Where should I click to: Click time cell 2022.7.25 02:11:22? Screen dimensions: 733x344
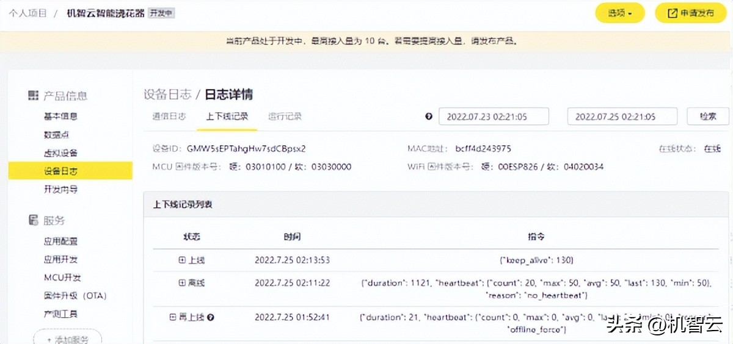point(292,283)
